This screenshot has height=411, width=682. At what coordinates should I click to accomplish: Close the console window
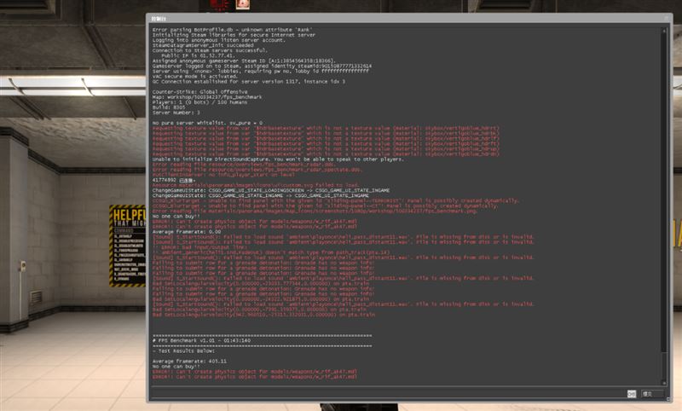(x=667, y=18)
